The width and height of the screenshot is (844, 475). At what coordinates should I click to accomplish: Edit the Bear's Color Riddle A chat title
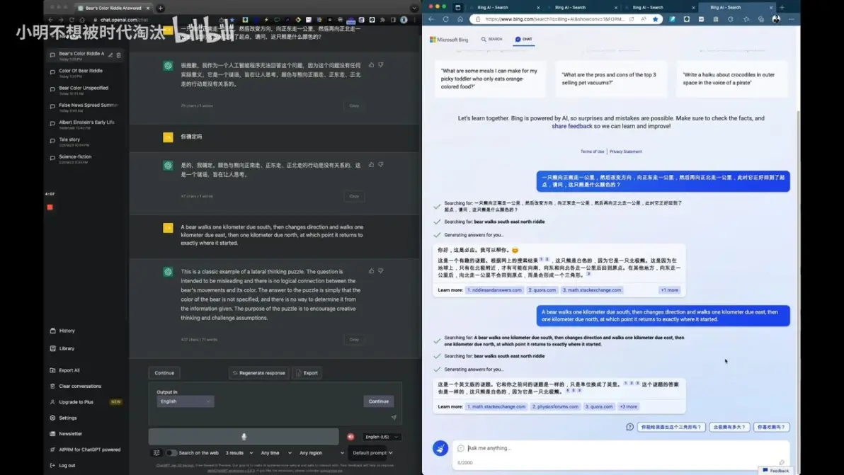tap(110, 55)
